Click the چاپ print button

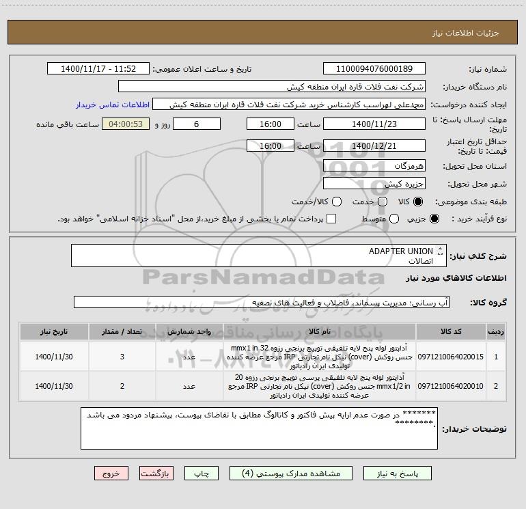[x=202, y=473]
